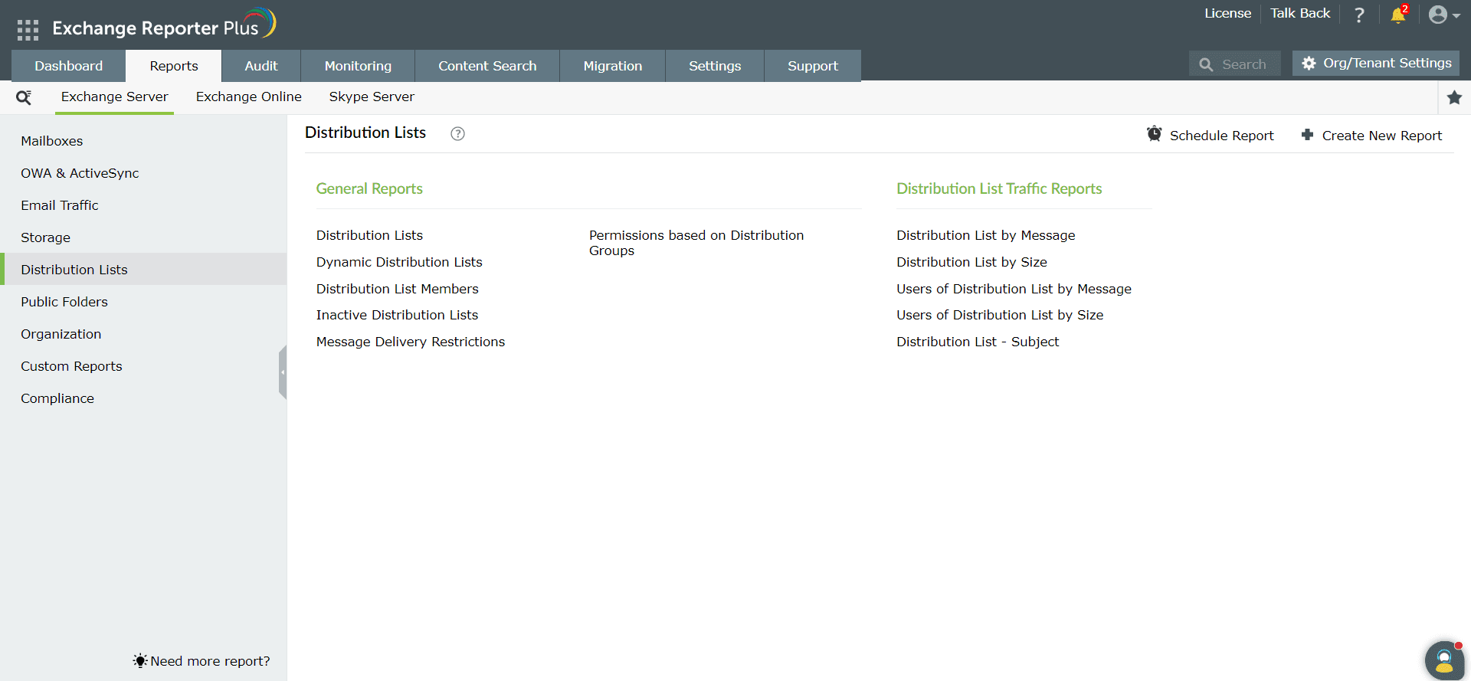Select the Skype Server sub-tab
Screen dimensions: 1471x681
click(372, 97)
